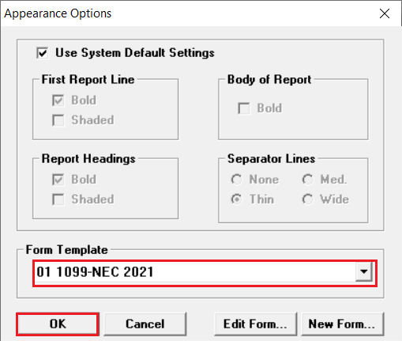The width and height of the screenshot is (402, 341).
Task: Click the Cancel button
Action: pyautogui.click(x=145, y=324)
